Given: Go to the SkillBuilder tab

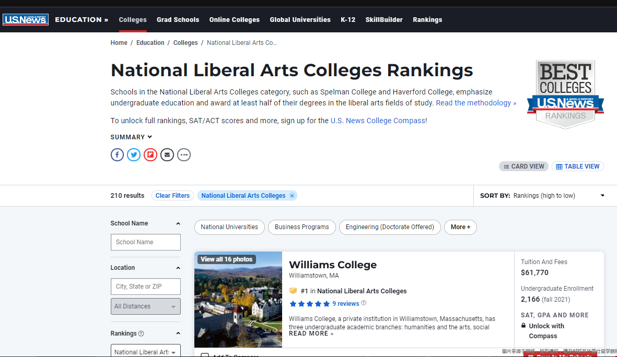Looking at the screenshot, I should (x=384, y=20).
